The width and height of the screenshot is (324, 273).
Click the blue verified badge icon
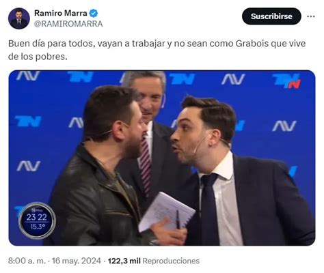[94, 13]
